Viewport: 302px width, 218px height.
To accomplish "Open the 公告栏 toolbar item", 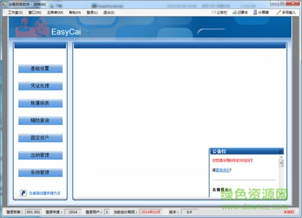I will pos(219,13).
